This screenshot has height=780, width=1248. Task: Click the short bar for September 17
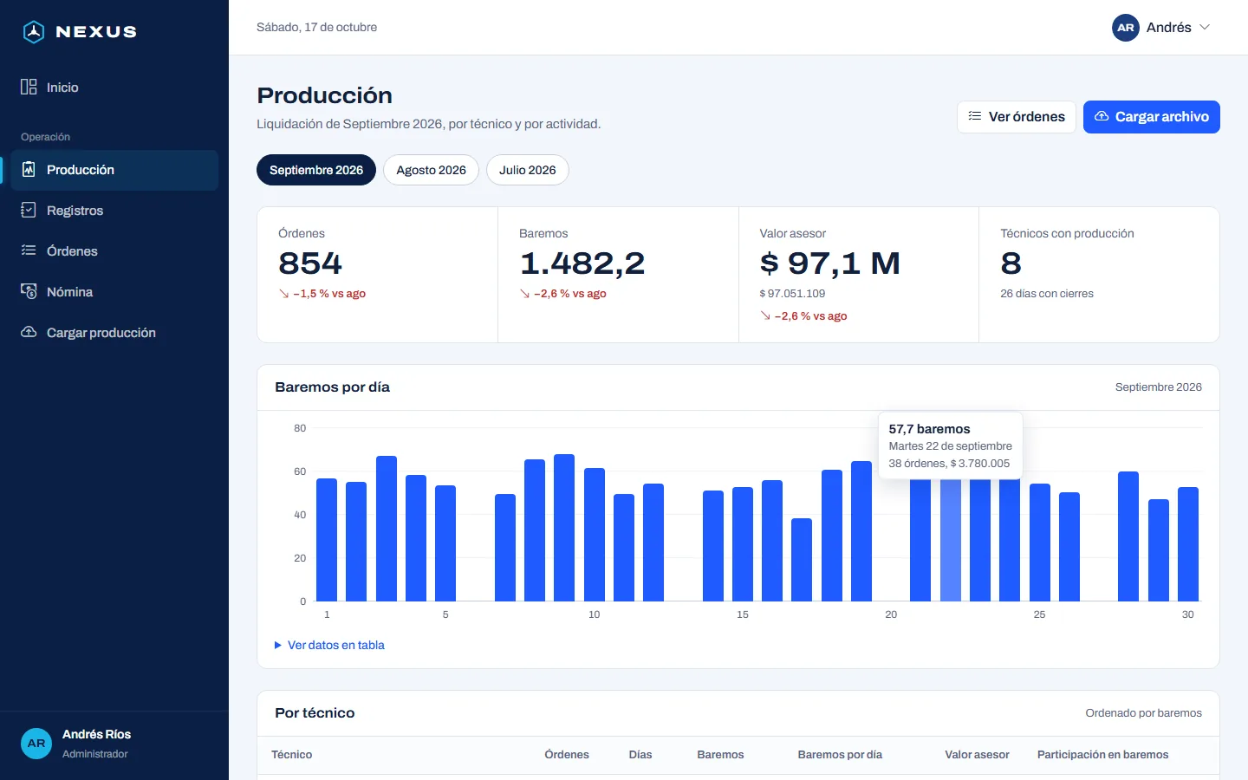(x=802, y=560)
